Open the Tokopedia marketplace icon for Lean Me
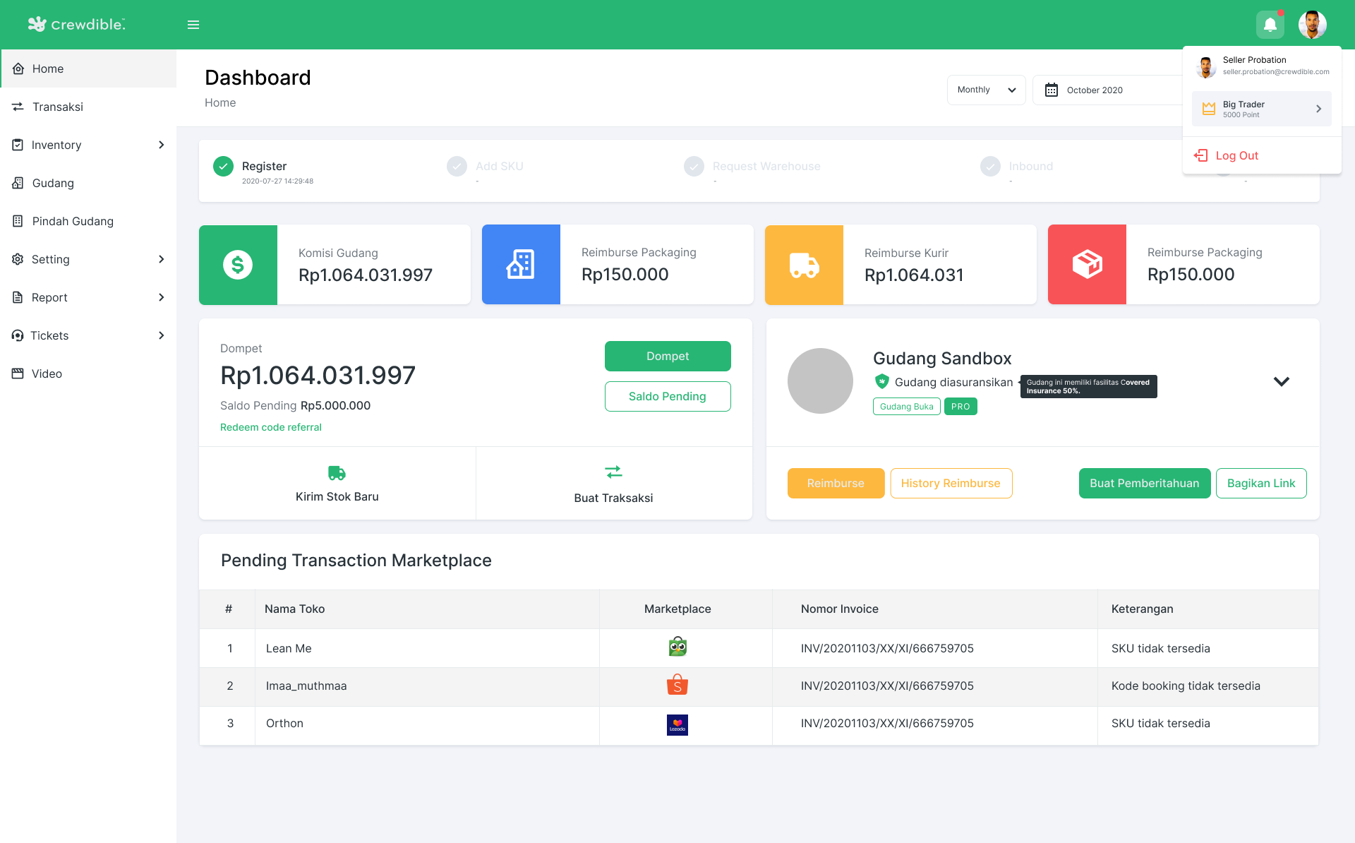1355x843 pixels. point(677,645)
